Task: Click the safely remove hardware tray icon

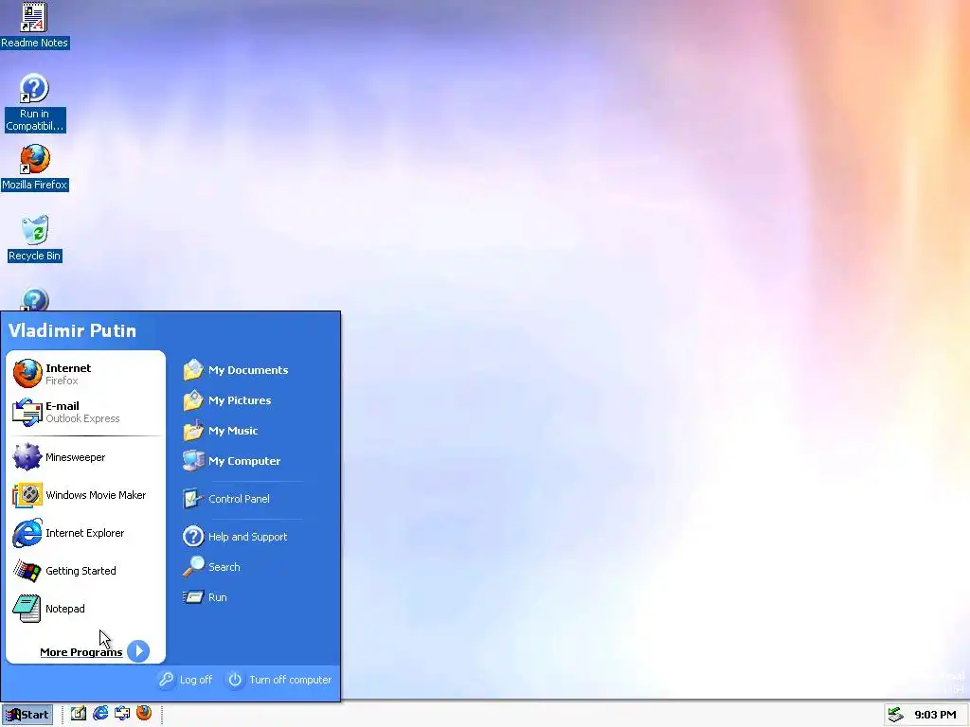Action: (896, 715)
